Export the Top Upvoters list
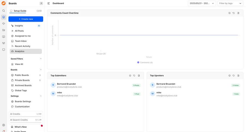 238,76
